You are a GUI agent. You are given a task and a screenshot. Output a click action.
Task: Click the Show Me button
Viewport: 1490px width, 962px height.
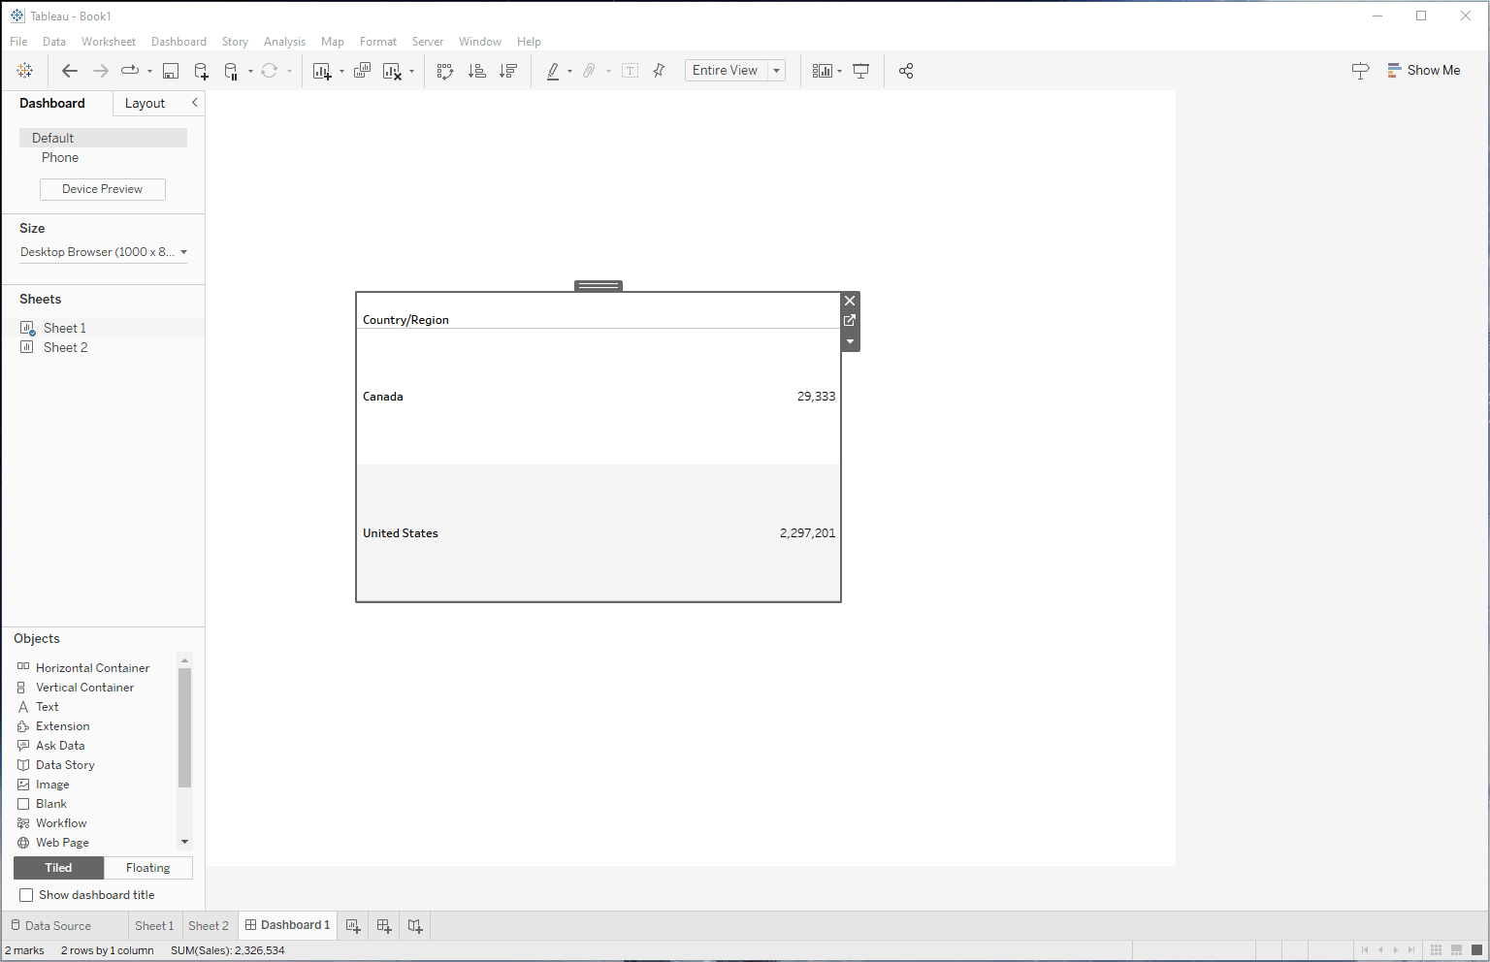(1423, 71)
